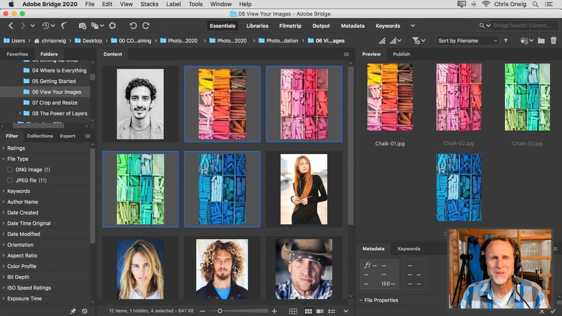Create a new folder

pyautogui.click(x=541, y=41)
